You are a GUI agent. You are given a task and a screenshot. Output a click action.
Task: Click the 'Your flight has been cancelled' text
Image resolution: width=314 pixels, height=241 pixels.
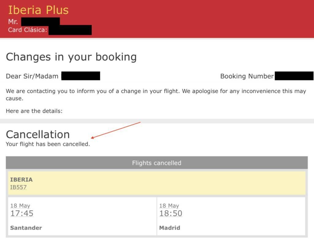click(48, 144)
